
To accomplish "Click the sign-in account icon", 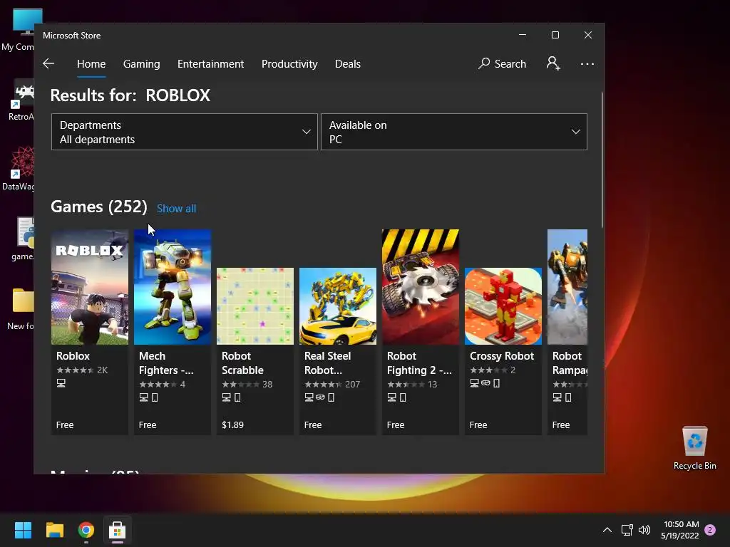I will pos(553,63).
